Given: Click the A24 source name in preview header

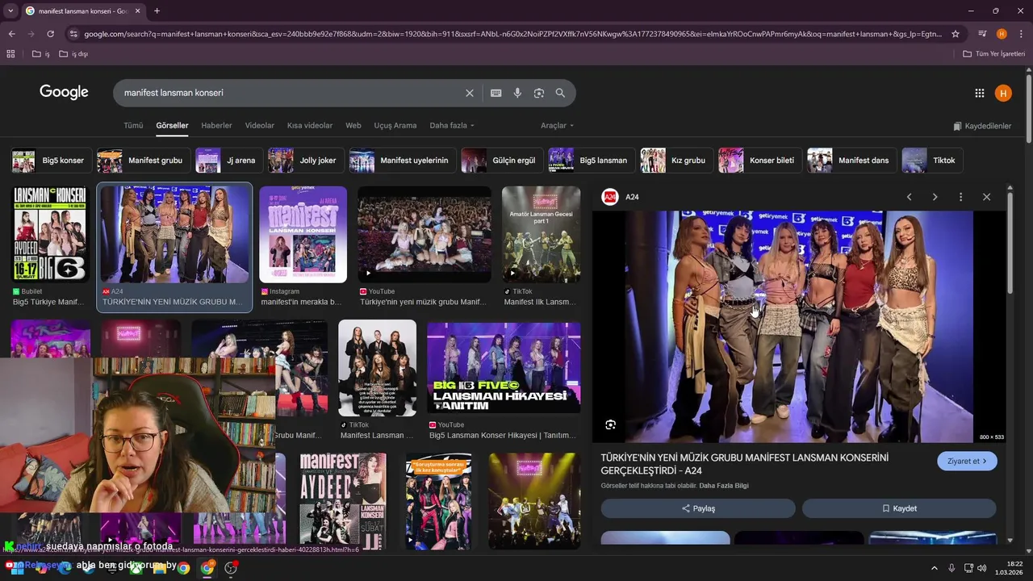Looking at the screenshot, I should (632, 197).
